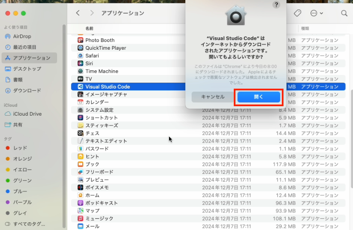Image resolution: width=353 pixels, height=230 pixels.
Task: Sort by the 名前 column header
Action: [x=89, y=29]
